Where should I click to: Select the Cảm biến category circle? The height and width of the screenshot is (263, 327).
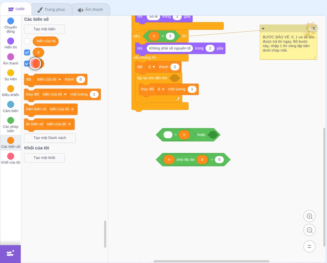[x=11, y=104]
